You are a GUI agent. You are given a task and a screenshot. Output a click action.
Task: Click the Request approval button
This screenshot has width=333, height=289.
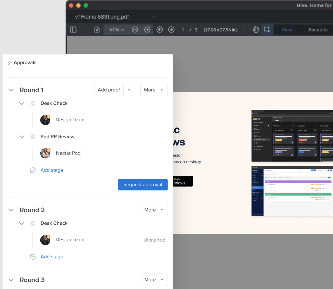[x=143, y=185]
